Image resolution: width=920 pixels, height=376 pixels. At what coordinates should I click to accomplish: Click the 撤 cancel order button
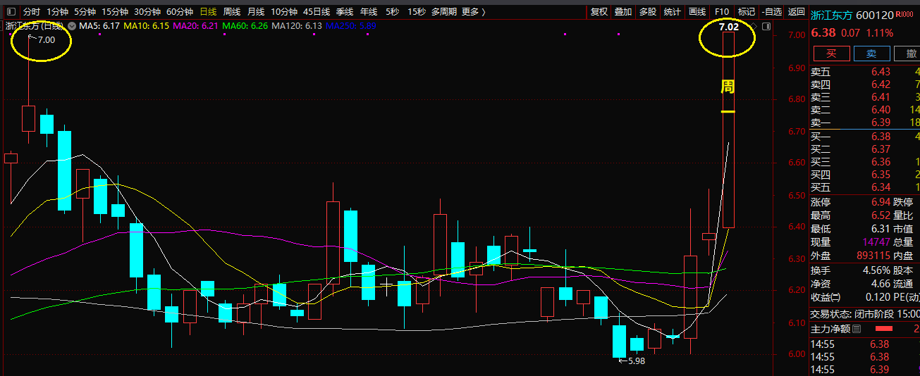[908, 54]
